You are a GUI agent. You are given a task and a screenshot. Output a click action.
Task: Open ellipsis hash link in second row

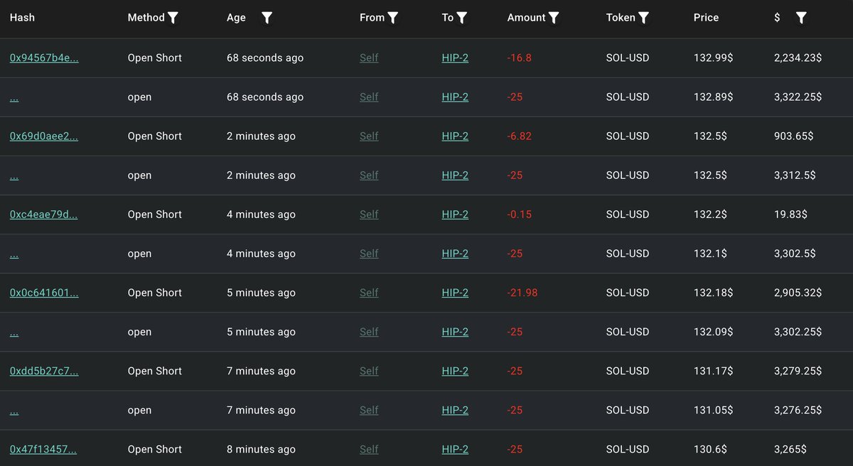[14, 97]
